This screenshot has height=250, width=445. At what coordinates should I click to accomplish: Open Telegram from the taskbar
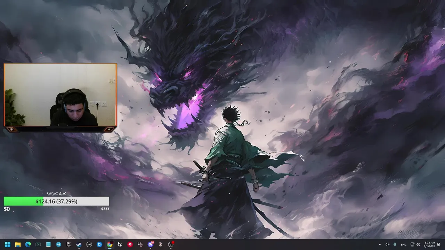tap(58, 244)
